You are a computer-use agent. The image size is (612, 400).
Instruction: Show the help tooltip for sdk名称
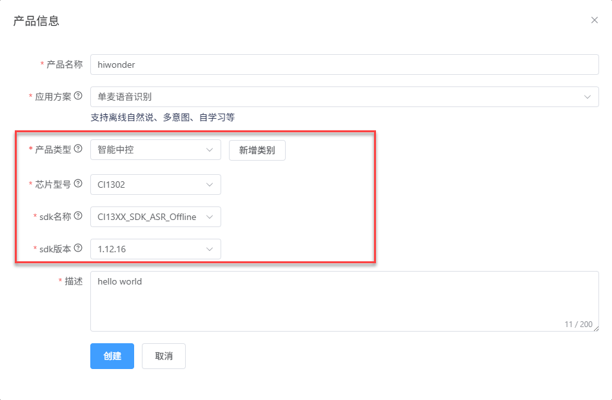[x=78, y=216]
